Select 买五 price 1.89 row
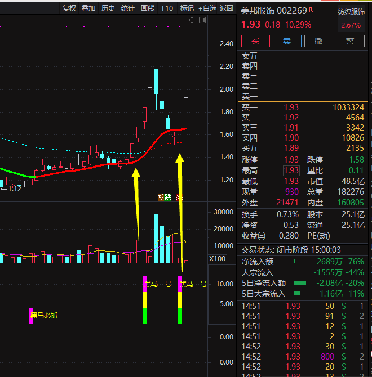372x377 pixels. (x=303, y=147)
